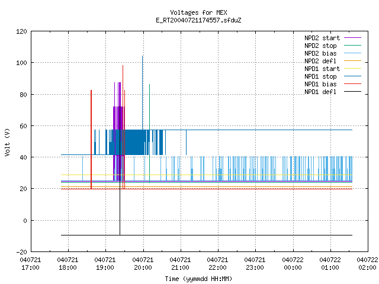Click the x-axis label 040721 21:00

click(x=180, y=264)
